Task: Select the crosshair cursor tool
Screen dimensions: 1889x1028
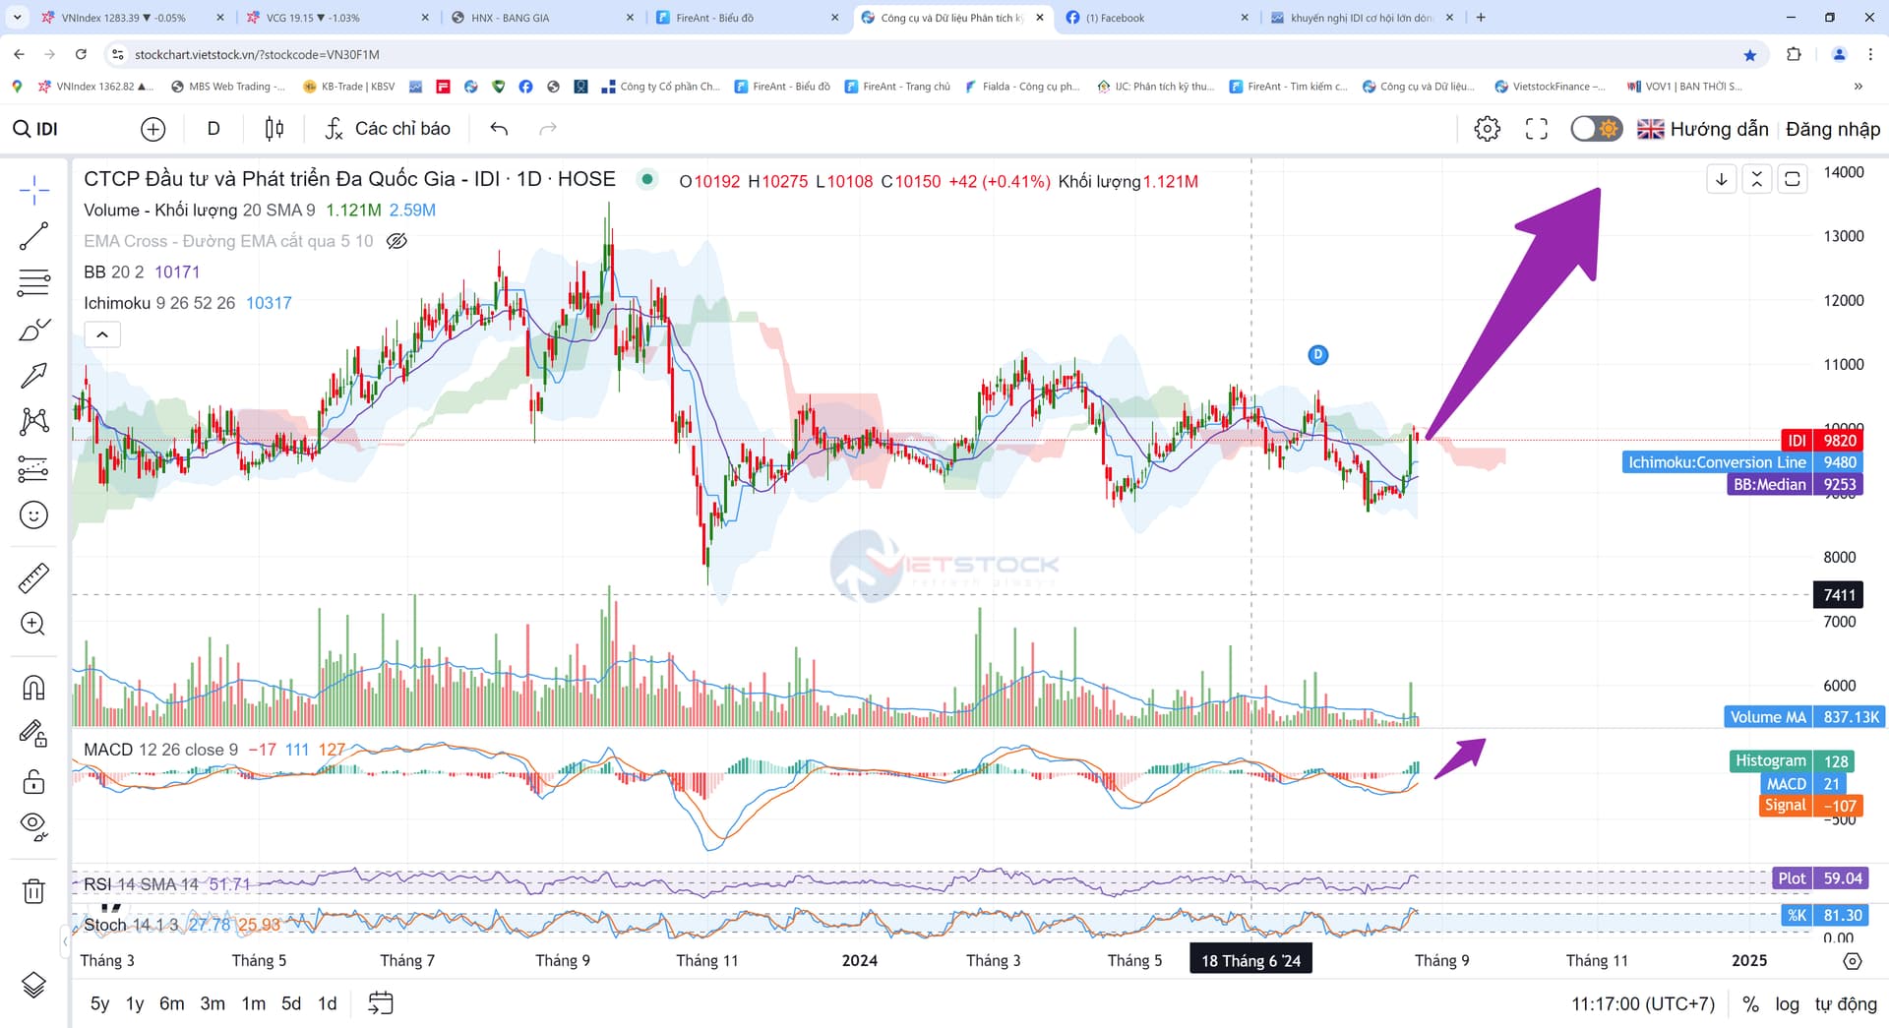Action: pyautogui.click(x=33, y=190)
